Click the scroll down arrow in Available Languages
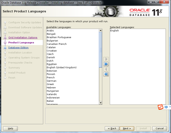171x133 pixels. coord(101,103)
